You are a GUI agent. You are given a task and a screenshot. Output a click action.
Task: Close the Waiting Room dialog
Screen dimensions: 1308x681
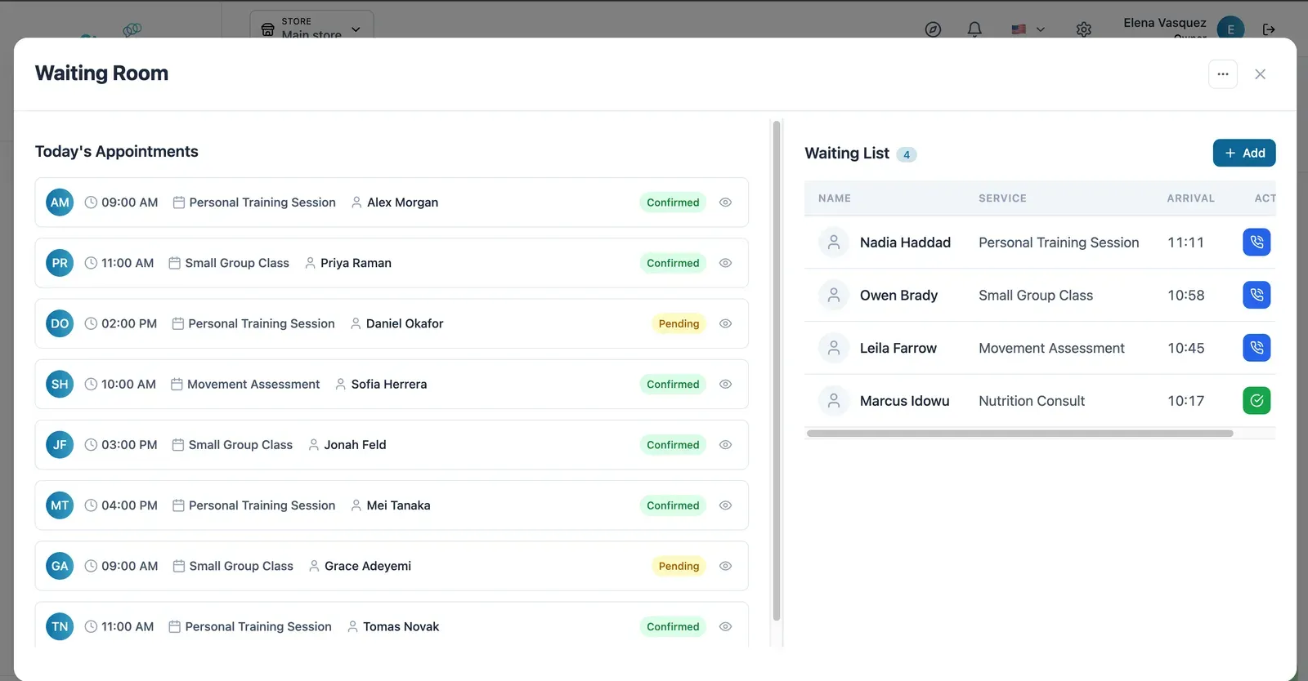(1260, 74)
